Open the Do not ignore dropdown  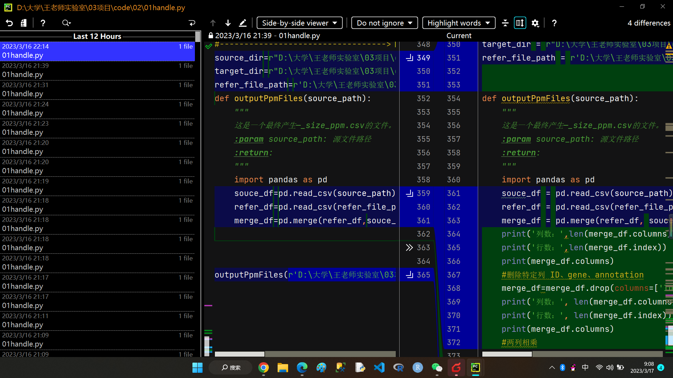click(385, 23)
